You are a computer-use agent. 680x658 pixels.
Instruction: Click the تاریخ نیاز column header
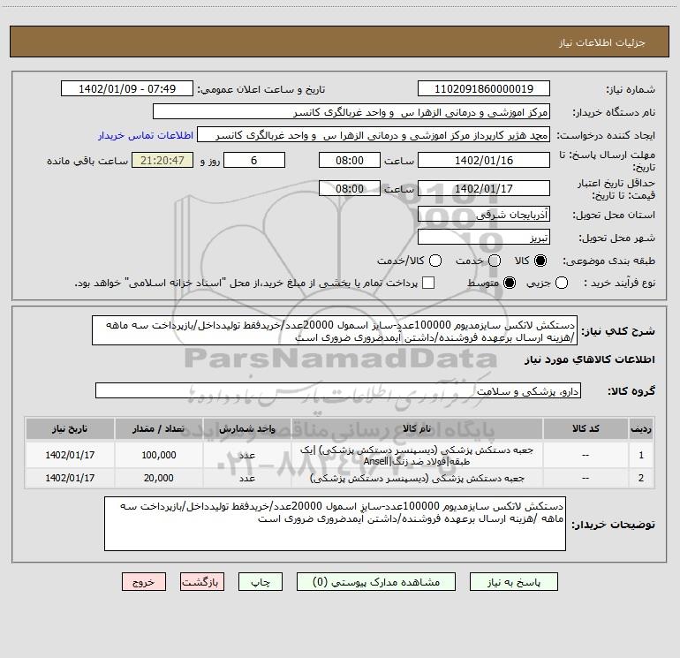[70, 429]
